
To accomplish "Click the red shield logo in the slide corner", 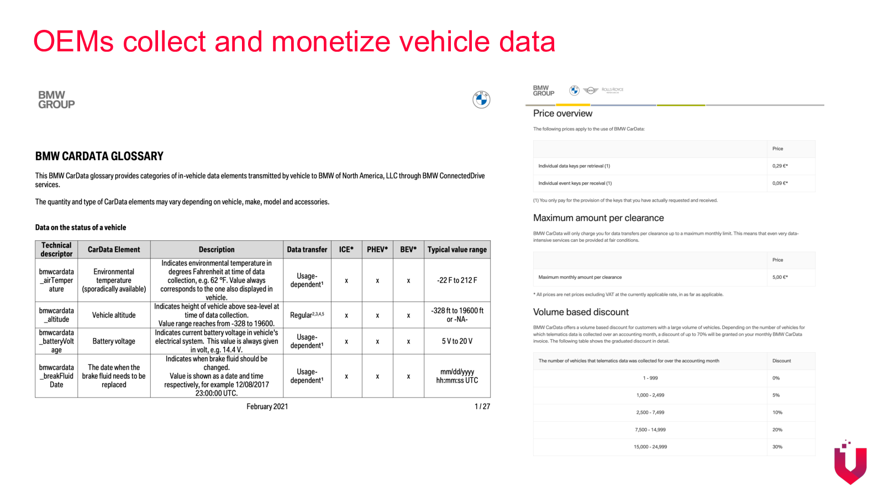I will [x=850, y=463].
